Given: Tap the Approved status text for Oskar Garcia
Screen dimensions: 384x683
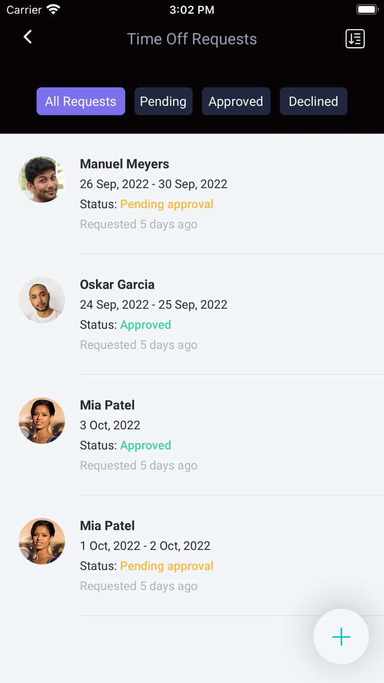Looking at the screenshot, I should tap(145, 324).
